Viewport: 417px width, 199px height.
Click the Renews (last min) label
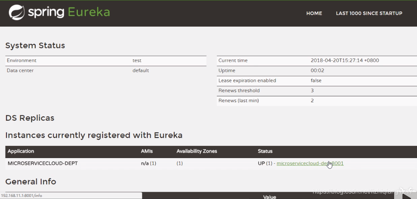point(238,101)
